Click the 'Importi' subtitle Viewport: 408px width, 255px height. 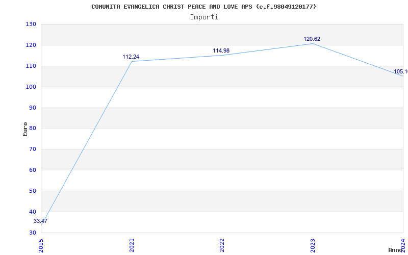[x=204, y=17]
